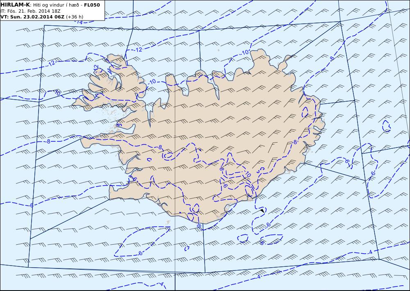Click the solid black wind pennant southeast of Iceland
Image resolution: width=410 pixels, height=291 pixels.
(x=262, y=210)
